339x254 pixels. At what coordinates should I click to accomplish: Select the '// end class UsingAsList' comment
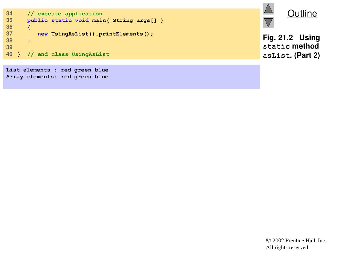point(68,54)
